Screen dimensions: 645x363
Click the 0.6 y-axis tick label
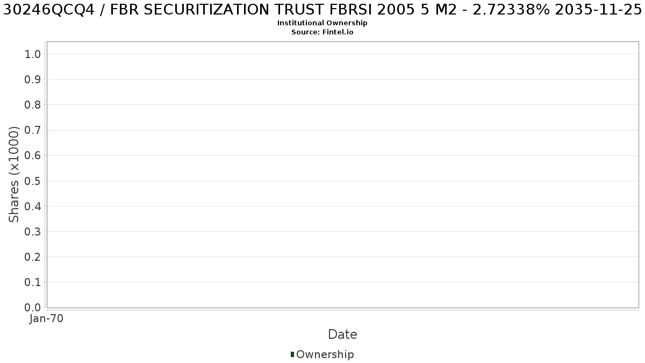click(33, 155)
